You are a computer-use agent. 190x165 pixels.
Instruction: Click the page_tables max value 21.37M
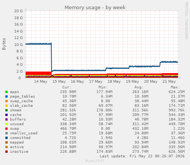coord(178,96)
